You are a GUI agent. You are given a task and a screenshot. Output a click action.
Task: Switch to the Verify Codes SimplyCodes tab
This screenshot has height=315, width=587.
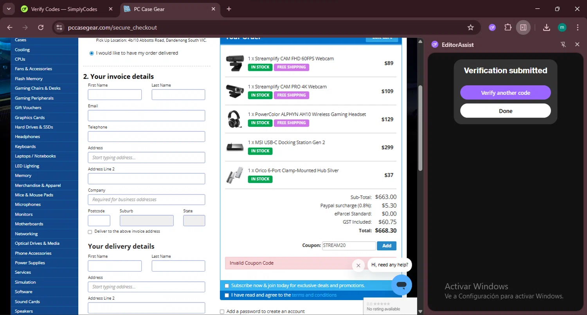(64, 9)
